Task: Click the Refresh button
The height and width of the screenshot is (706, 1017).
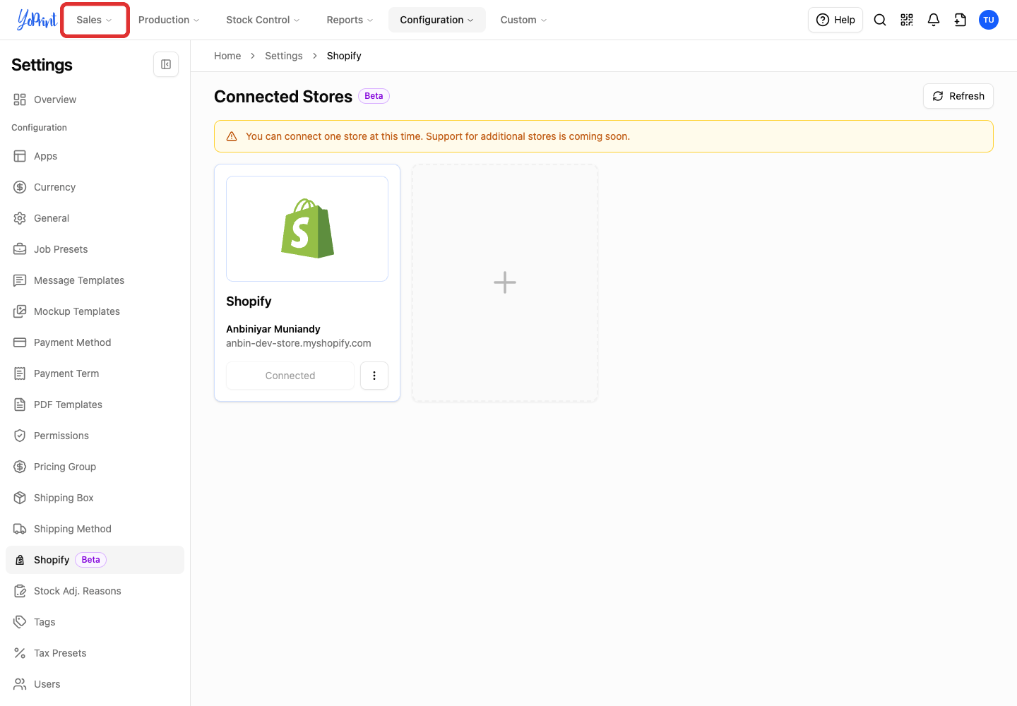Action: click(958, 96)
